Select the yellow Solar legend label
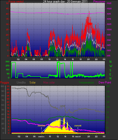This screenshot has height=140, width=118. click(32, 82)
